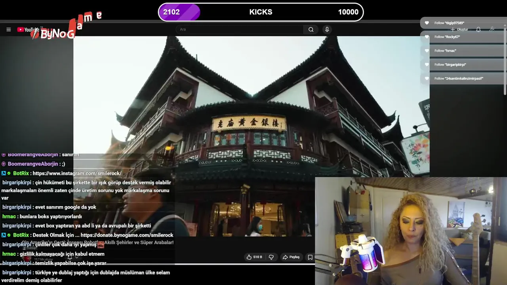Click the birgaripkirpi "evet box yaptıran" message
The height and width of the screenshot is (285, 507).
click(x=77, y=226)
